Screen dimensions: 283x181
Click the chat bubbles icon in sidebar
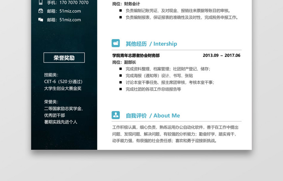pyautogui.click(x=41, y=20)
